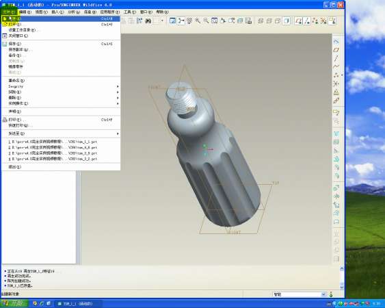Open the Saved view list icon
This screenshot has width=385, height=308.
pyautogui.click(x=231, y=21)
